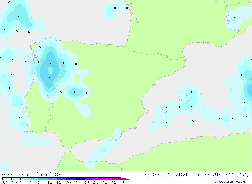Select the legend scale label '50'
The height and width of the screenshot is (184, 252).
123,182
